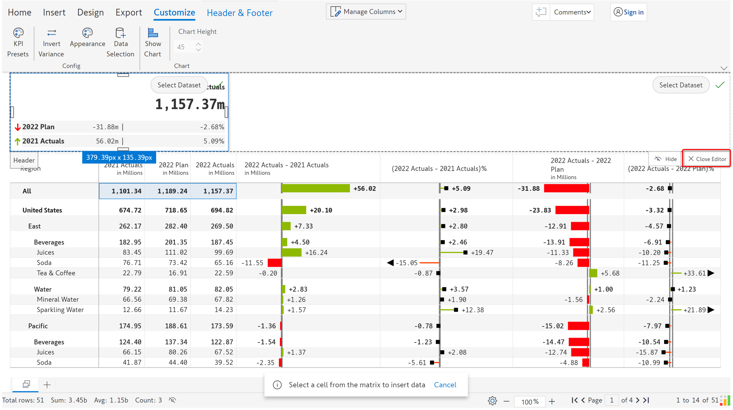Expand the Manage Columns dropdown

(366, 12)
